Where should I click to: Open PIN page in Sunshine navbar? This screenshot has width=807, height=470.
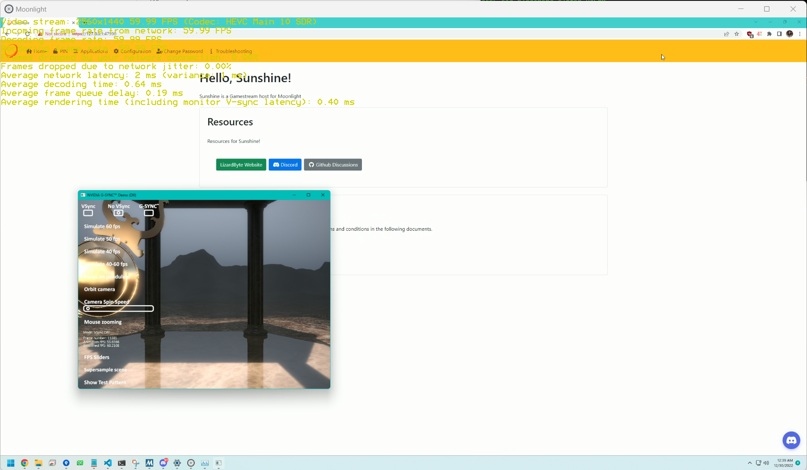coord(60,51)
